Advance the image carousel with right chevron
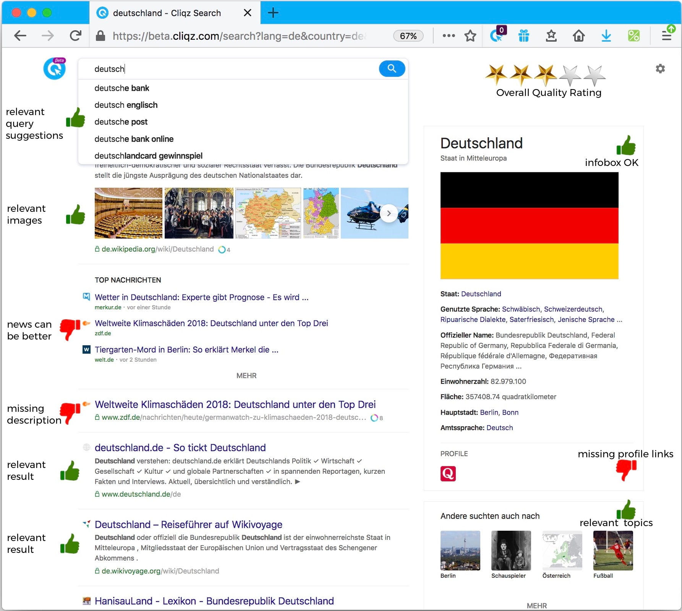The image size is (682, 611). 389,213
